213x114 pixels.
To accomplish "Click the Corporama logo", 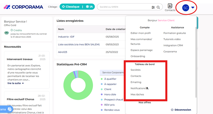I will (23, 7).
